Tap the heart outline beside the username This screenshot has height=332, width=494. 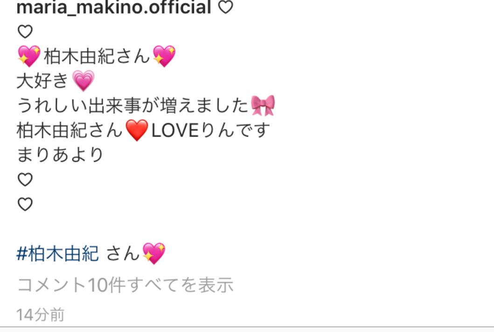click(x=226, y=7)
